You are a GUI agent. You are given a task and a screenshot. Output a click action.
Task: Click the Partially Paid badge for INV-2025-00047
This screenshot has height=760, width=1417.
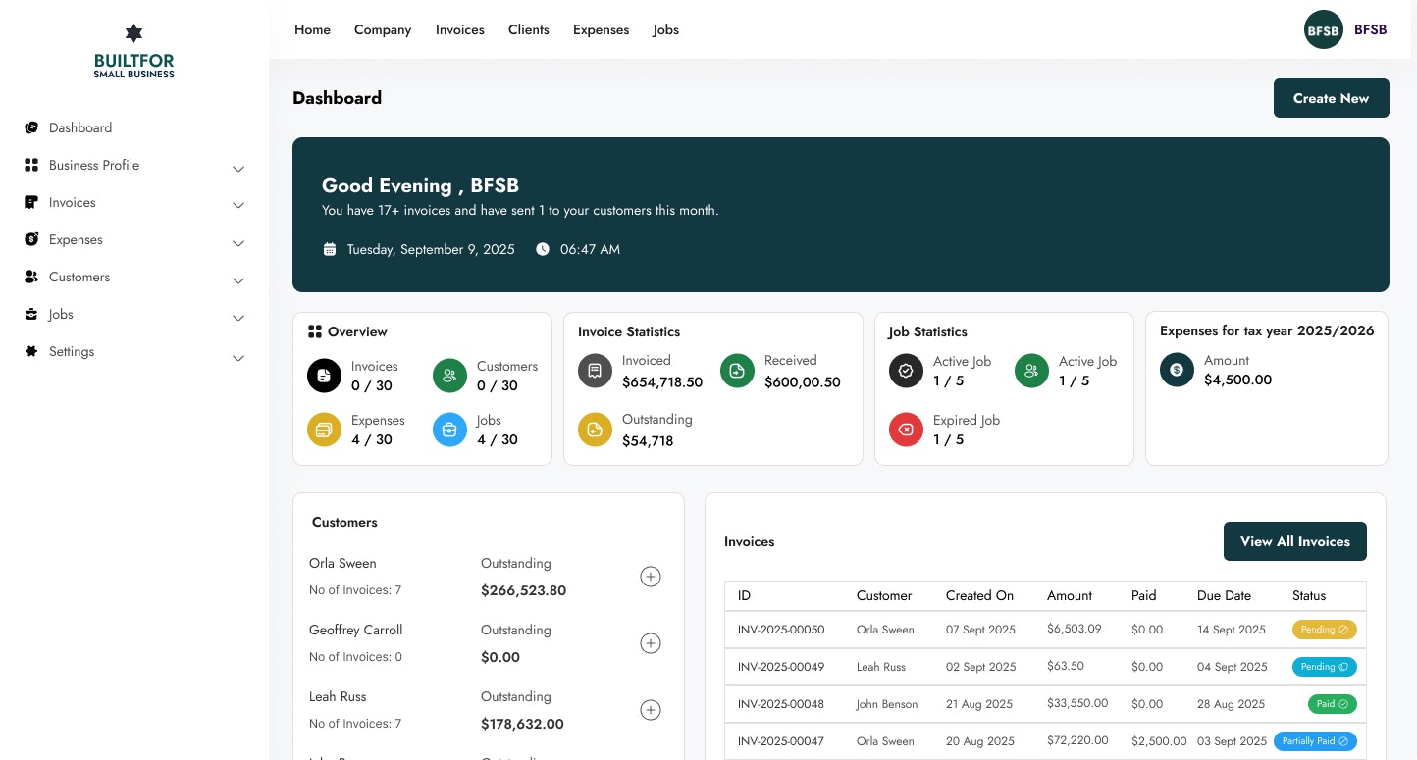pos(1315,741)
